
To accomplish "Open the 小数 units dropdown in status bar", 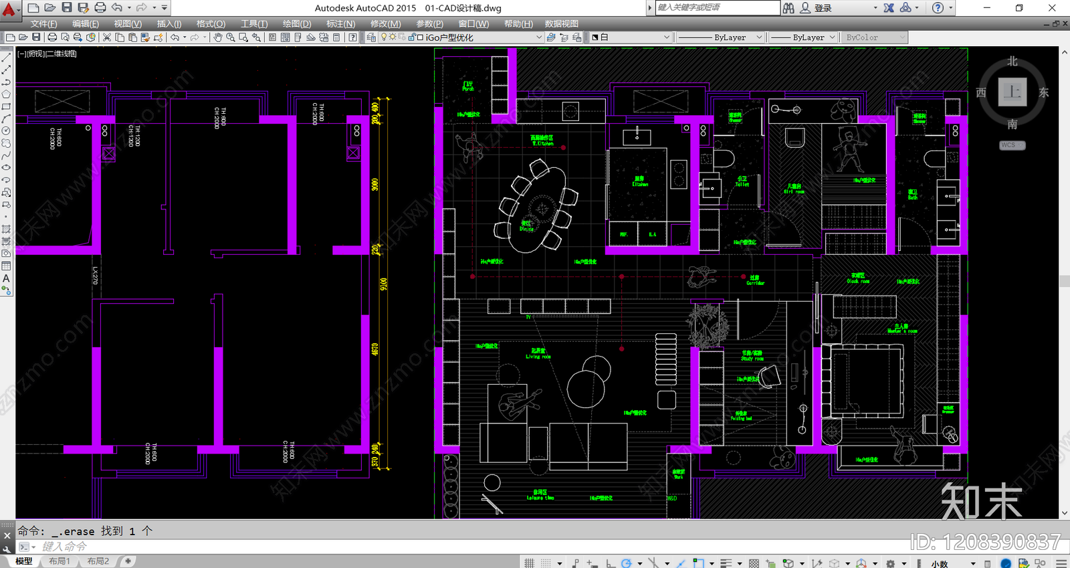I will point(953,563).
